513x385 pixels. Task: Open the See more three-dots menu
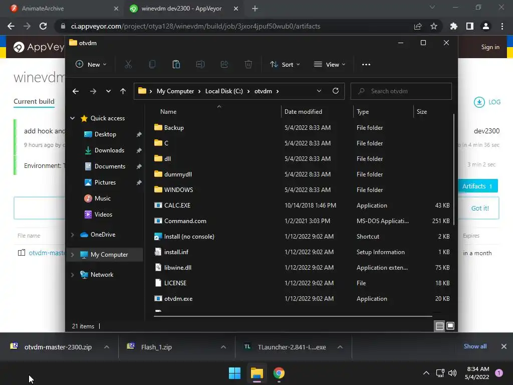(x=366, y=65)
